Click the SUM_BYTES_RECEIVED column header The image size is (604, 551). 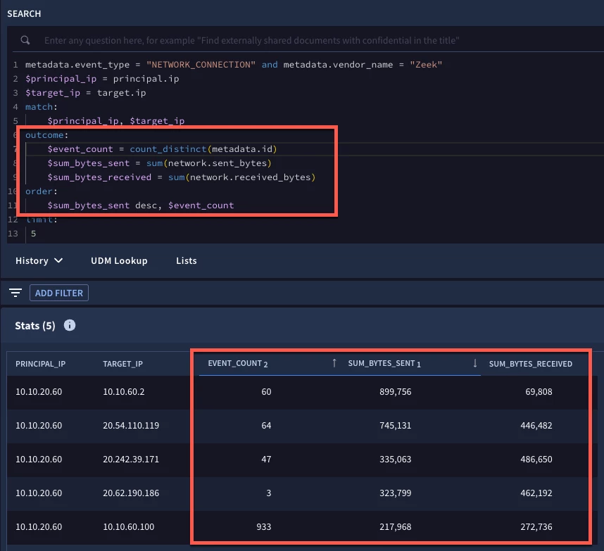531,364
